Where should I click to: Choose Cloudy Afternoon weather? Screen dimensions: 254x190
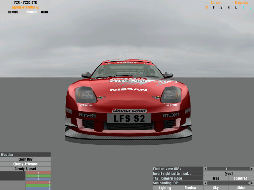(x=25, y=164)
